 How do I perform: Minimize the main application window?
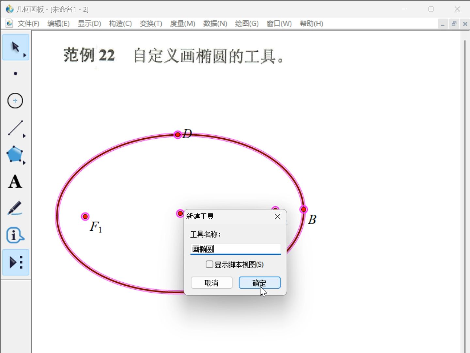point(405,9)
